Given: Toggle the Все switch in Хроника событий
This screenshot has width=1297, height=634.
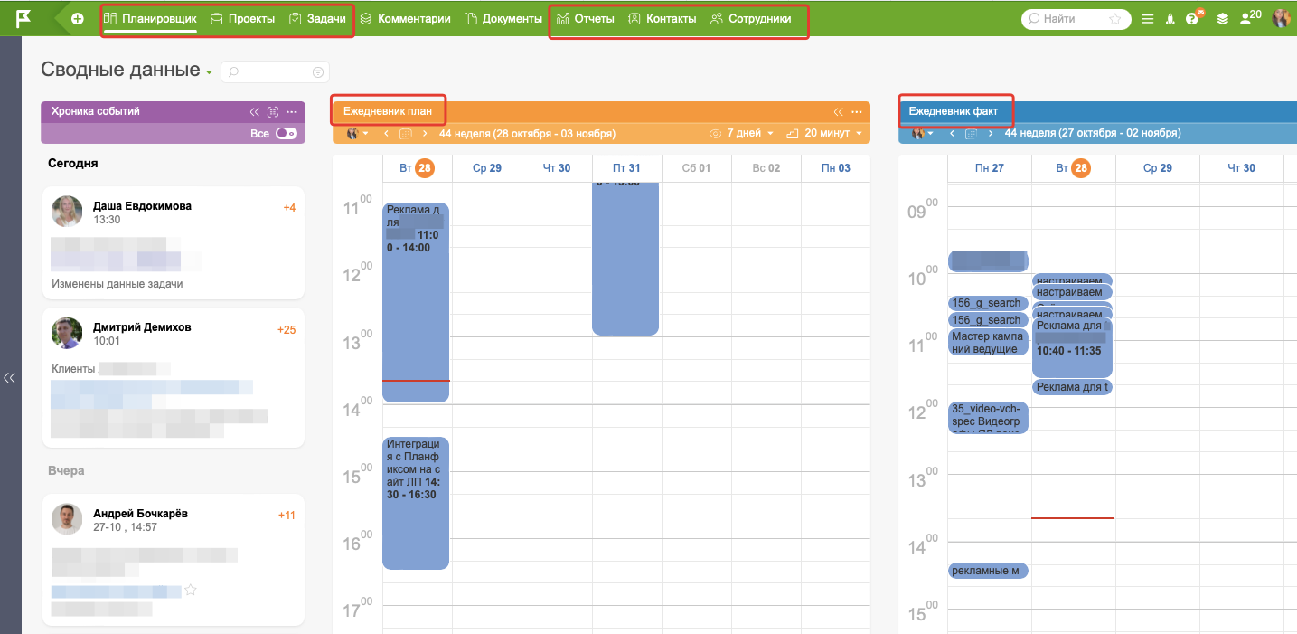Looking at the screenshot, I should [286, 134].
